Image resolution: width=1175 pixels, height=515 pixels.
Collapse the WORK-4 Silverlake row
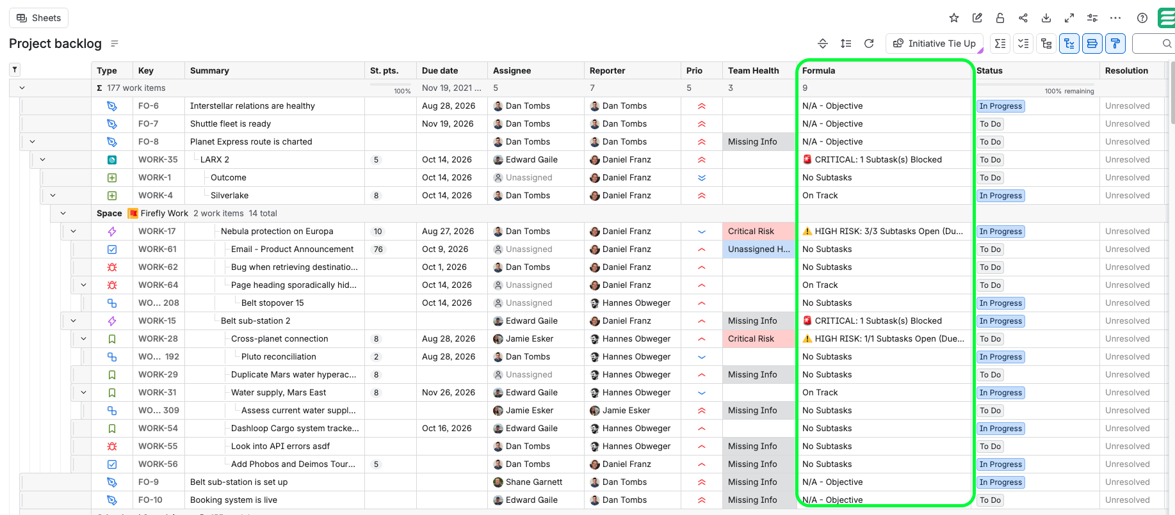(53, 195)
